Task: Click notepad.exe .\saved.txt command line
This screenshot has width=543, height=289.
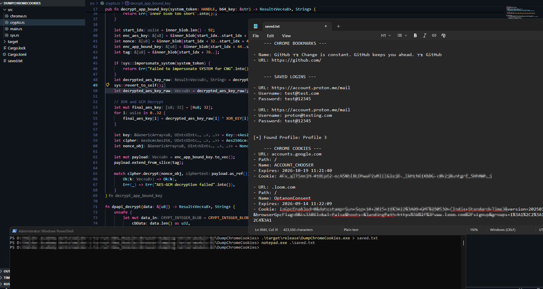Action: click(x=288, y=242)
